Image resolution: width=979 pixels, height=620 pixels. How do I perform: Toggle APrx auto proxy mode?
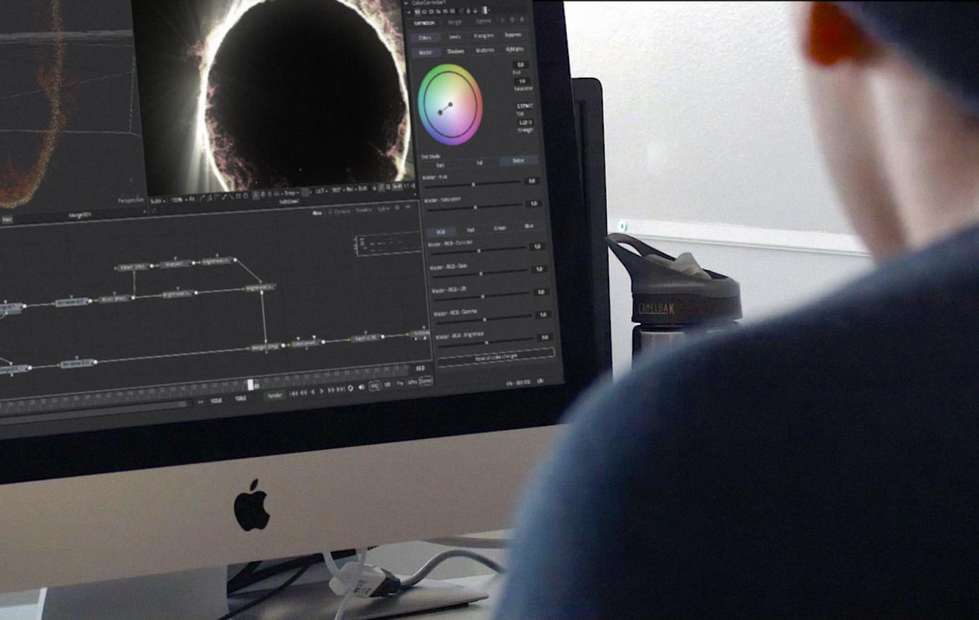point(412,382)
